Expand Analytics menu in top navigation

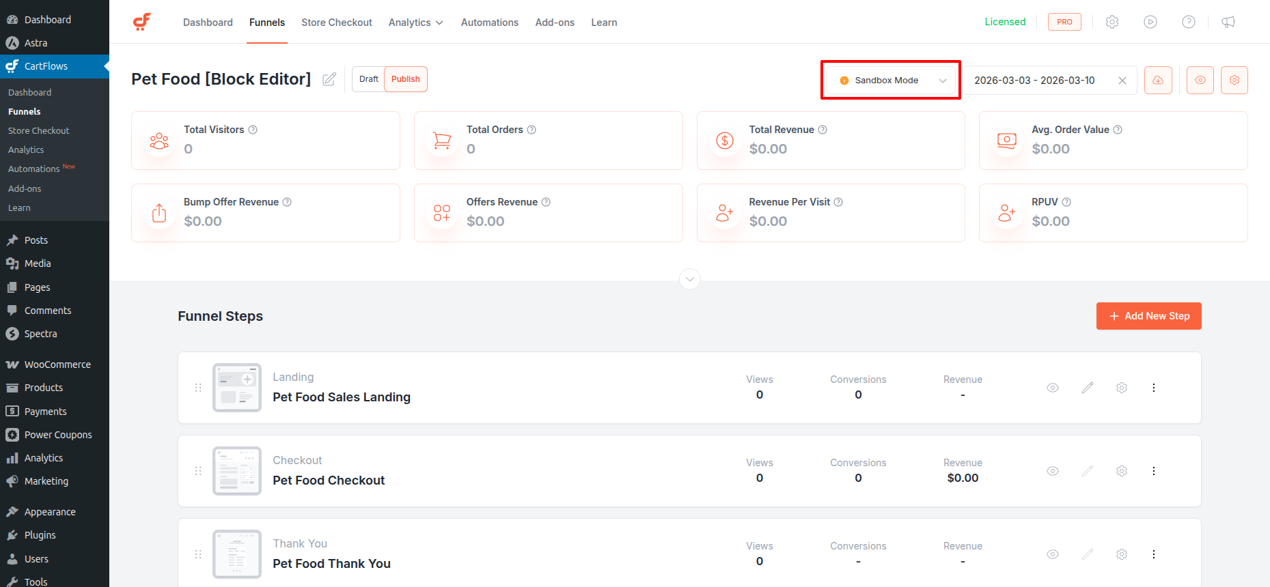tap(416, 23)
